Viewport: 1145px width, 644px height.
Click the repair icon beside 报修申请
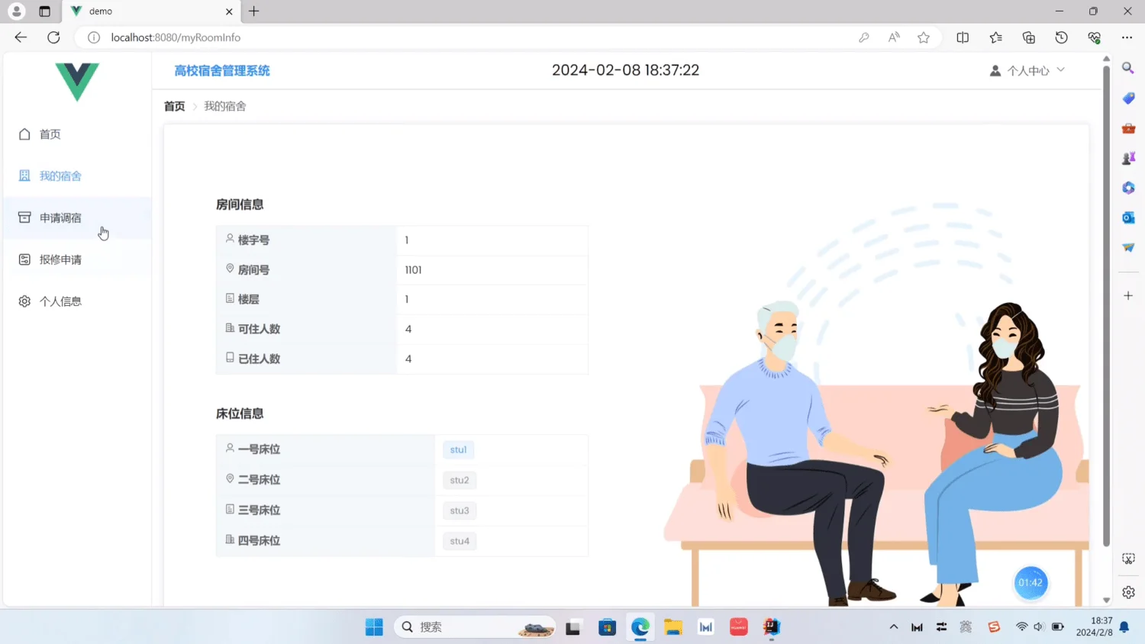pyautogui.click(x=24, y=259)
